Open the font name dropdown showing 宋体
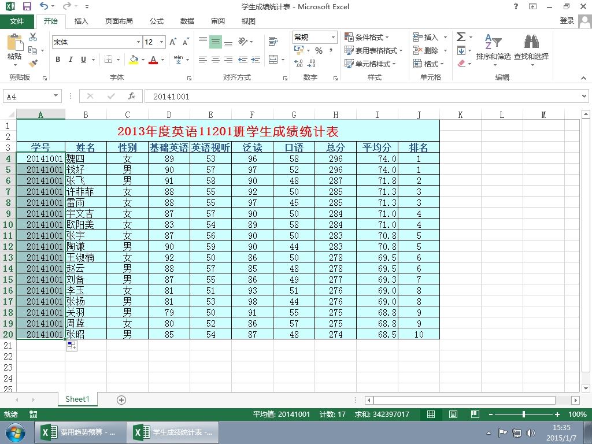592x444 pixels. pos(138,42)
